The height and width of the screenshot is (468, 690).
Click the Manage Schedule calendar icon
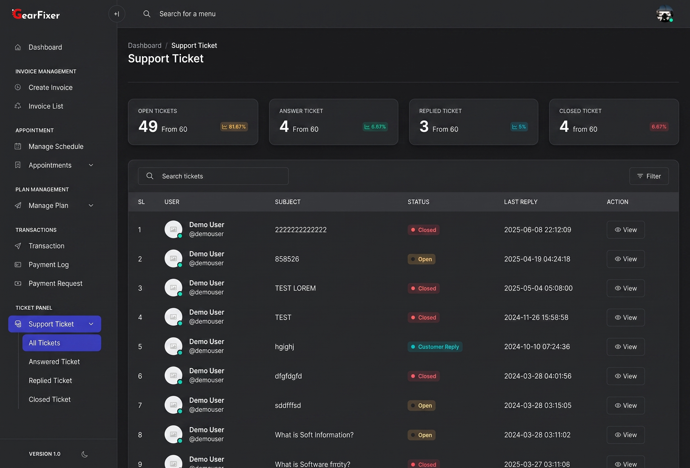pyautogui.click(x=18, y=147)
